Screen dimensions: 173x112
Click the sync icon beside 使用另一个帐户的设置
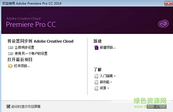click(10, 54)
